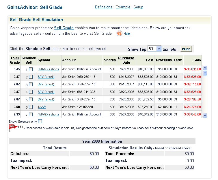Sort table by Sell Grade column header
This screenshot has width=218, height=180.
[x=15, y=60]
